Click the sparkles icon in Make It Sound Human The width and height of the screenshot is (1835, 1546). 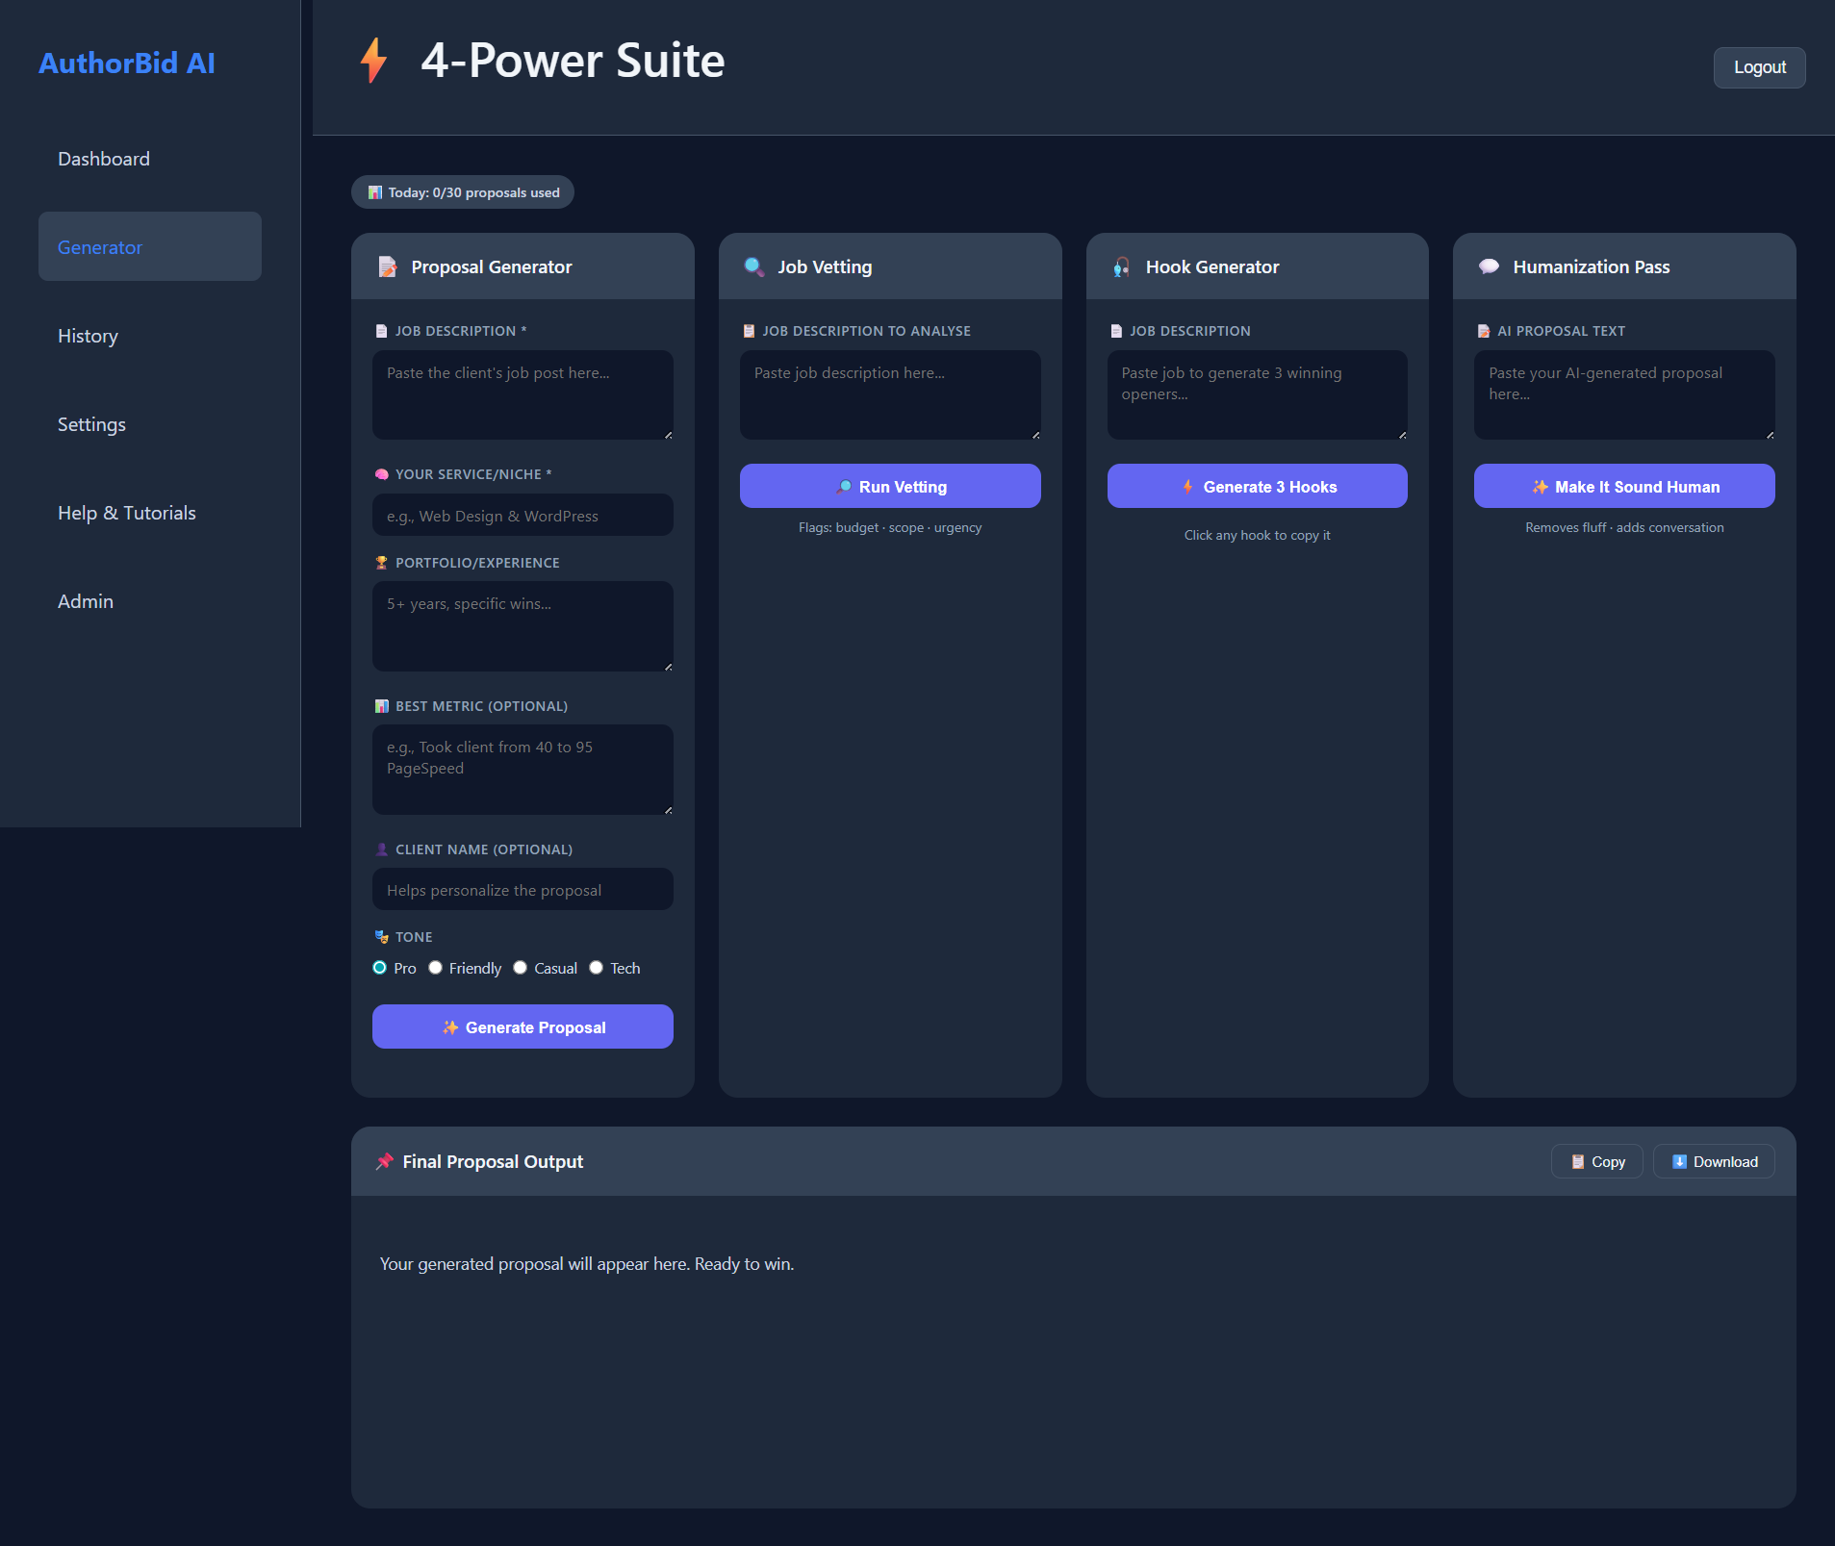point(1541,487)
